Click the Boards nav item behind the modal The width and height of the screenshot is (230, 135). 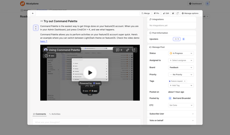click(26, 10)
